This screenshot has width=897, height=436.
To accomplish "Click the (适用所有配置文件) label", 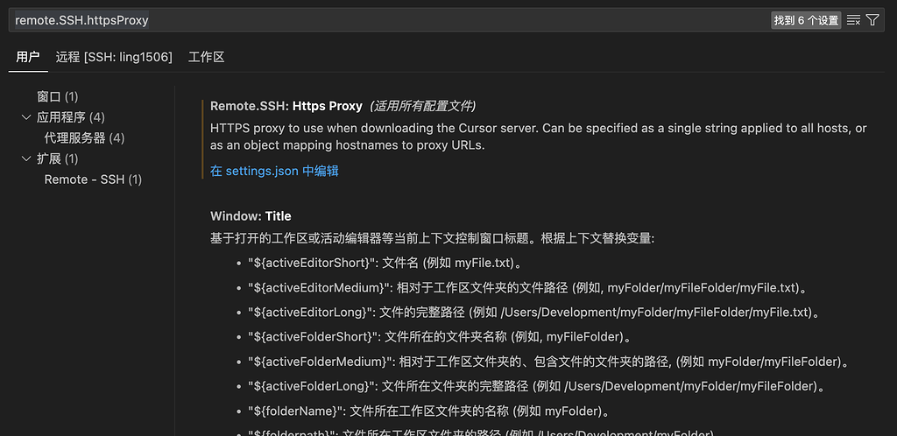I will [x=423, y=106].
